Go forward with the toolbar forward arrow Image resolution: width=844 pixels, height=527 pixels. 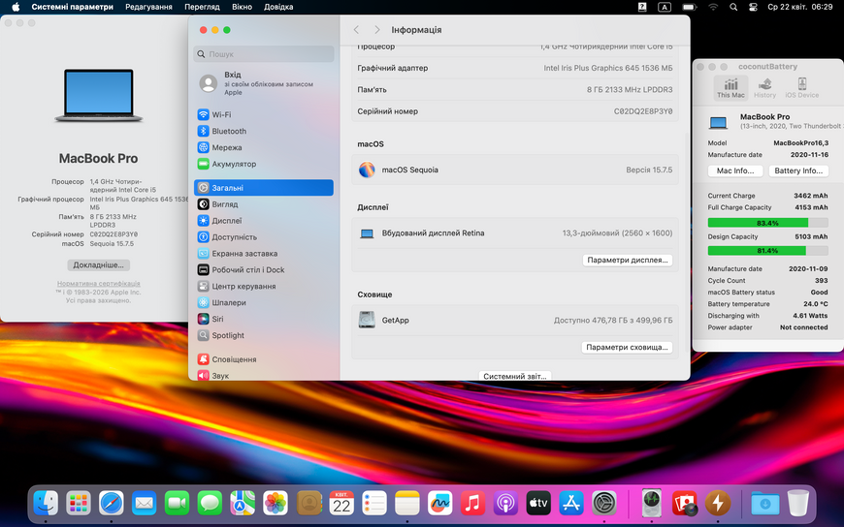(x=376, y=30)
